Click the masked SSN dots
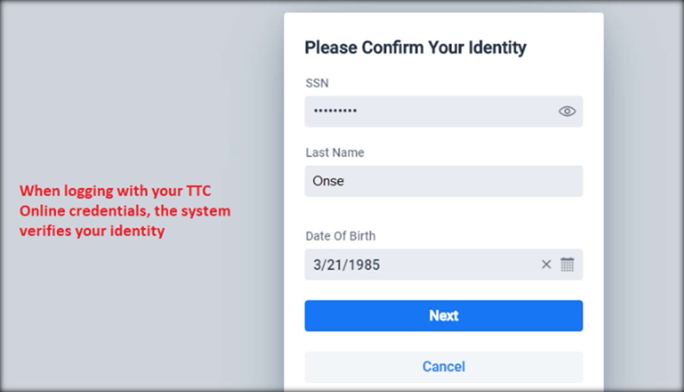This screenshot has width=684, height=392. (335, 111)
